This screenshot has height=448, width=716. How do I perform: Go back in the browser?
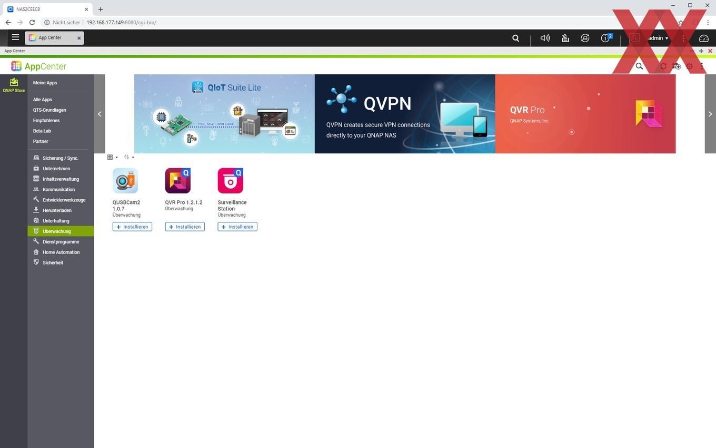(8, 22)
